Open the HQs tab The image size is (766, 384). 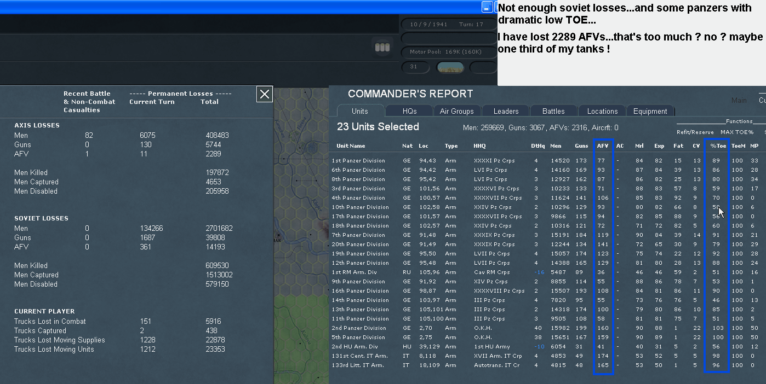click(x=408, y=111)
